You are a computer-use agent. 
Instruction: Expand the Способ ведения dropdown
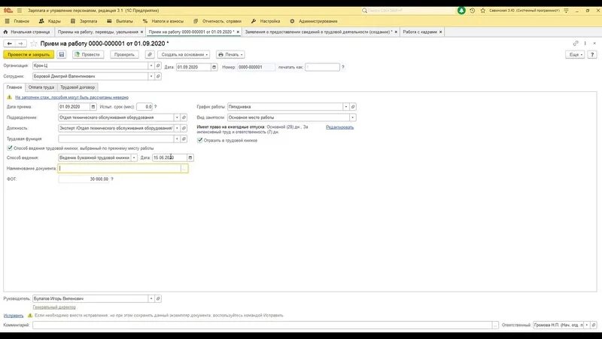134,157
